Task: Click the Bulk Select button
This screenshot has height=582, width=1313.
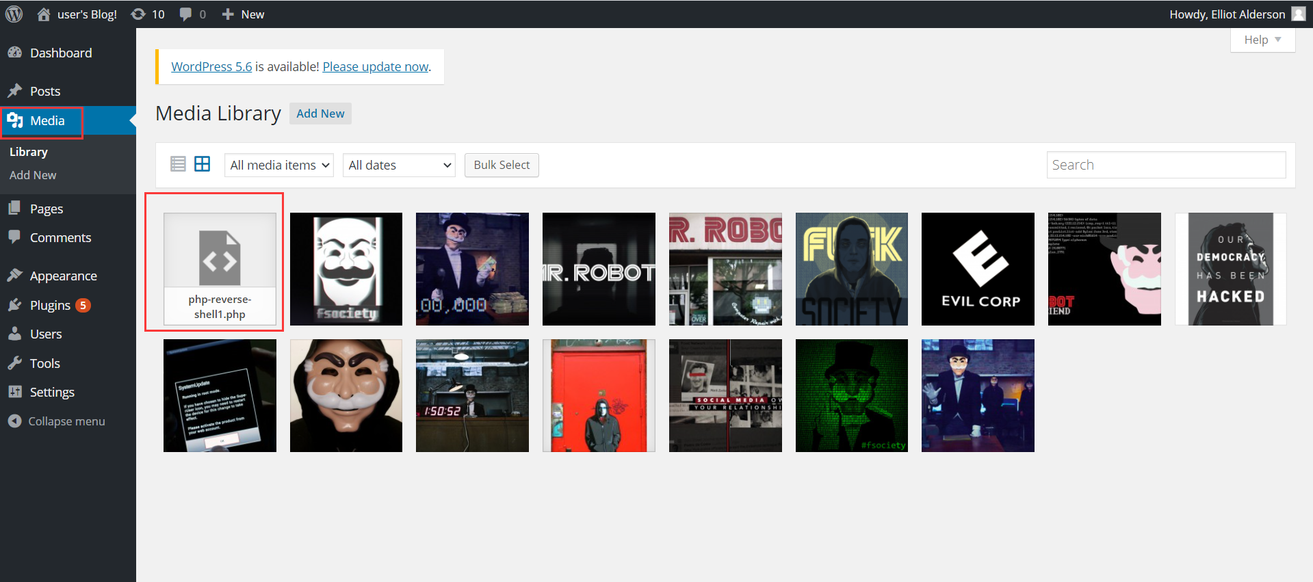Action: click(x=502, y=165)
